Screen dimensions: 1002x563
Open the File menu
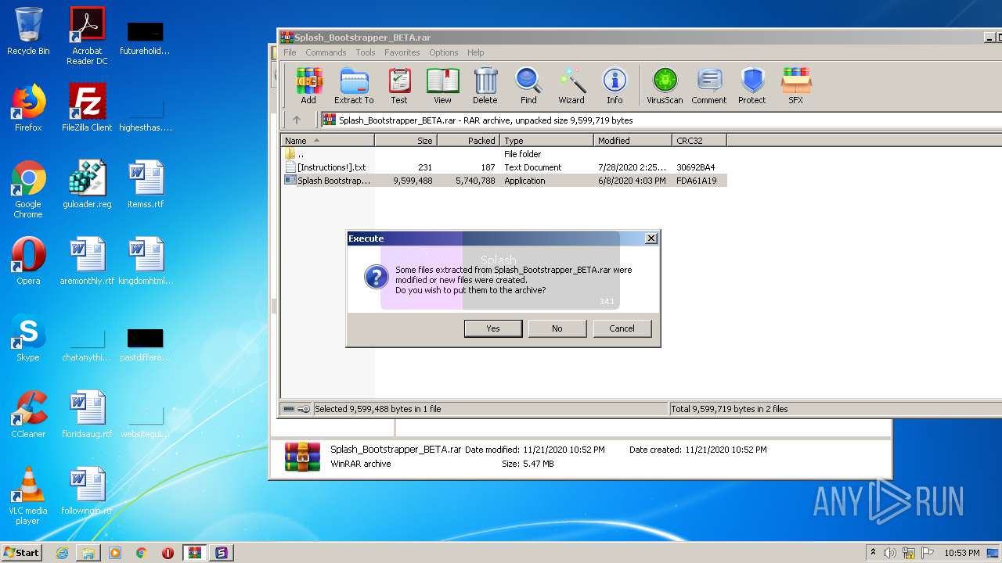pos(290,52)
